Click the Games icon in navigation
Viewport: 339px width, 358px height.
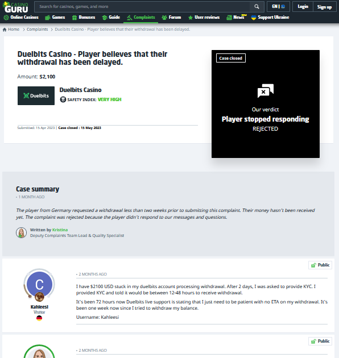point(48,18)
